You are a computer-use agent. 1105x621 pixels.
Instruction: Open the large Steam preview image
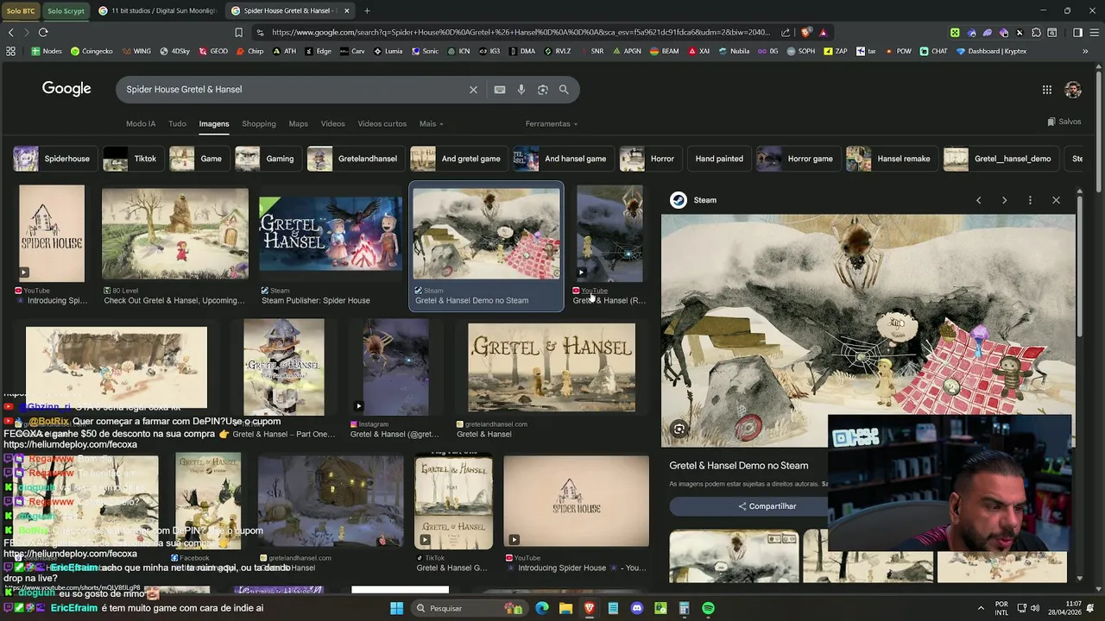pyautogui.click(x=868, y=330)
